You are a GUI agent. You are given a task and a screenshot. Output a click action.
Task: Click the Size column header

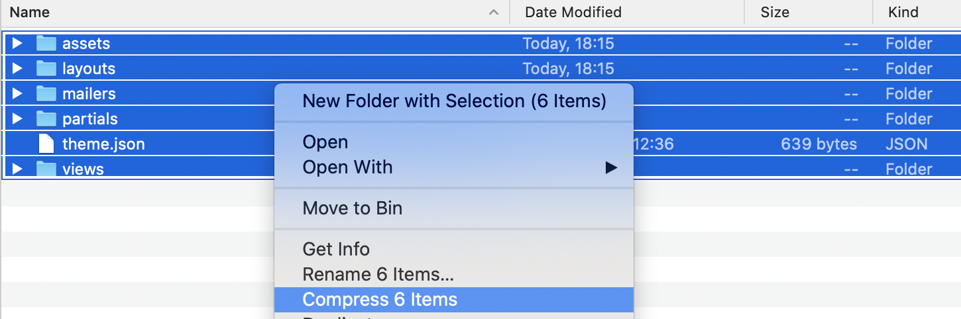tap(775, 12)
